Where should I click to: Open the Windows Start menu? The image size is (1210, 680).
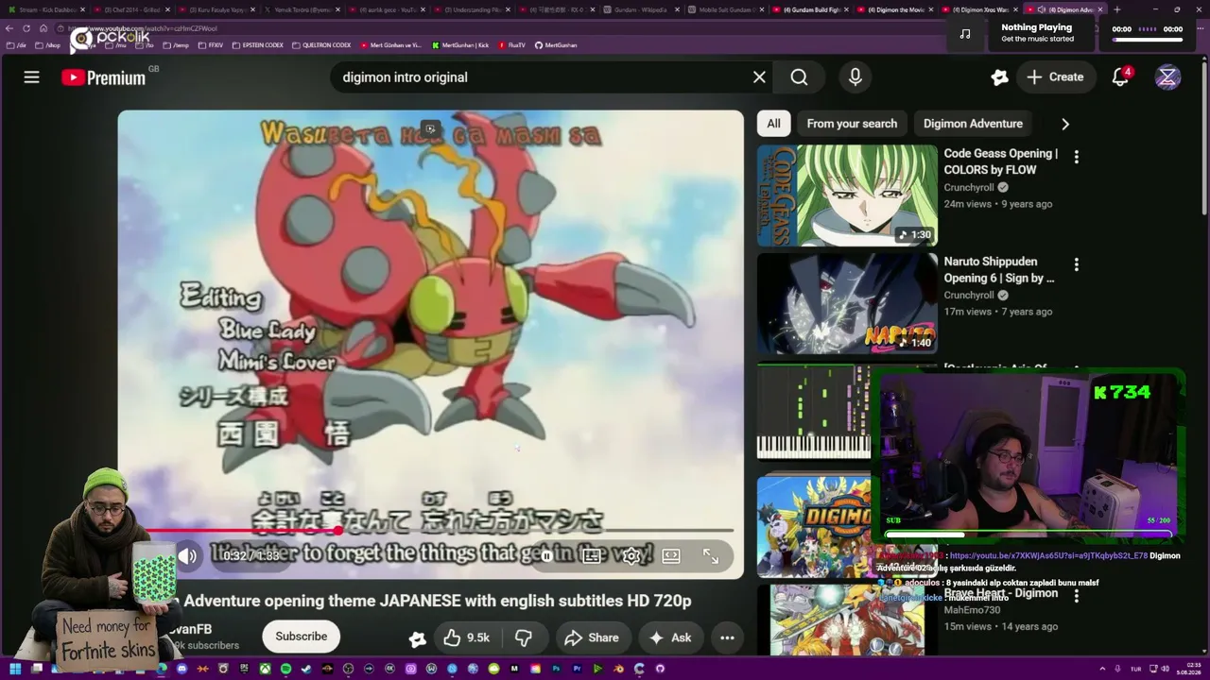pos(15,669)
